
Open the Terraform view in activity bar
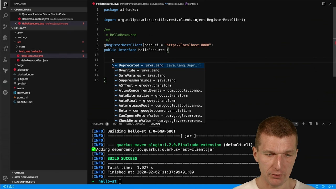pos(5,71)
